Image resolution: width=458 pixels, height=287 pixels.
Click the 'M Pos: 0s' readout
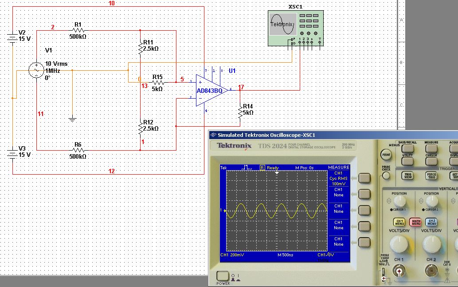coord(304,167)
